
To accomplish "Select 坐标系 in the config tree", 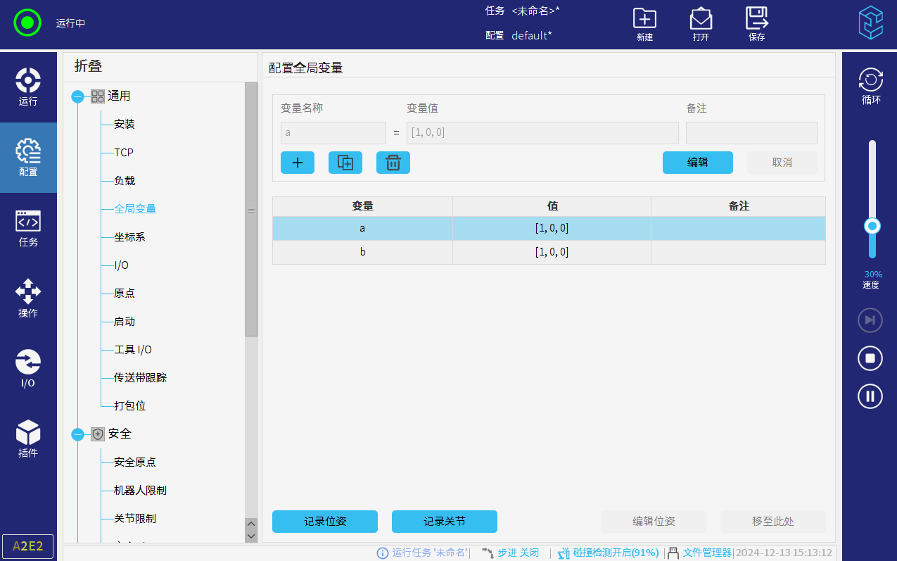I will tap(129, 237).
